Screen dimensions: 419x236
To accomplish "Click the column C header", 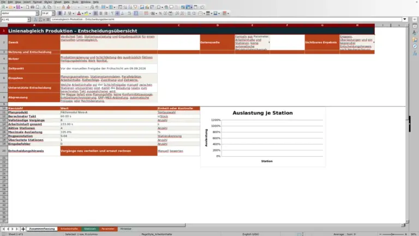I will [x=178, y=25].
